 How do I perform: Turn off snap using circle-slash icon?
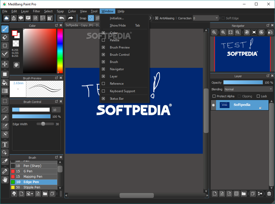coord(91,18)
